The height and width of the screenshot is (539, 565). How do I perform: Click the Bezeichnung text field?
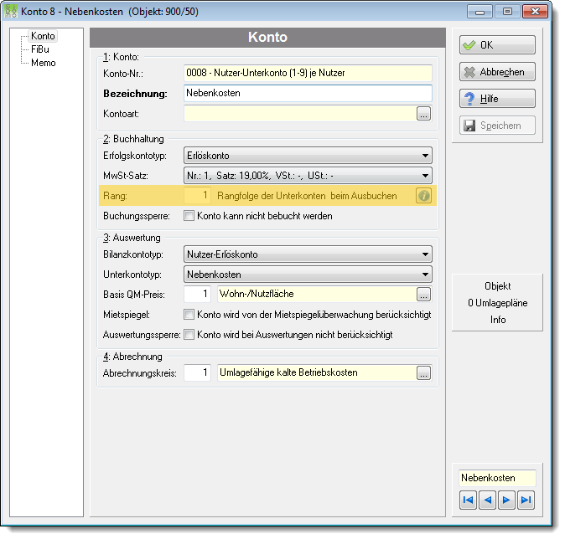tap(308, 93)
